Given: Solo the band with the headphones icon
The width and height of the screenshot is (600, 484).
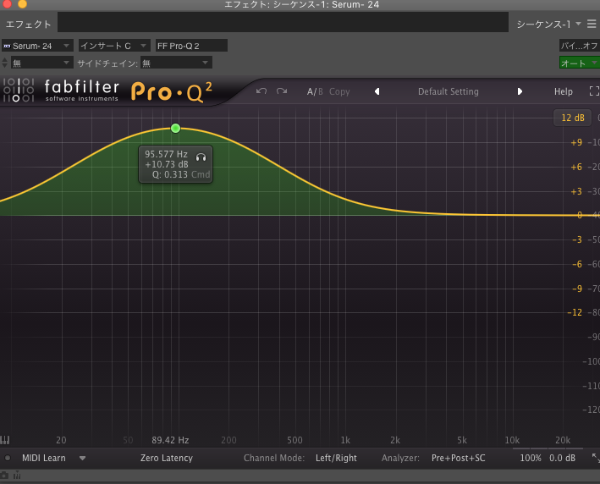Looking at the screenshot, I should [201, 157].
